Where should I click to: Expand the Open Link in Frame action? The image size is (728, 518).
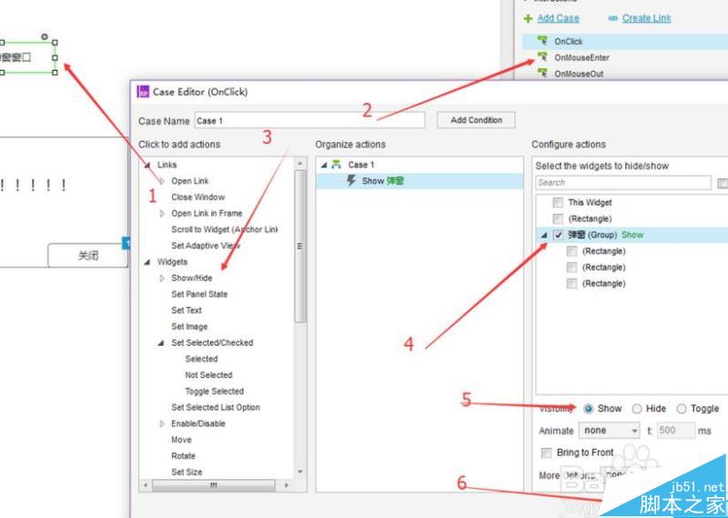point(162,213)
